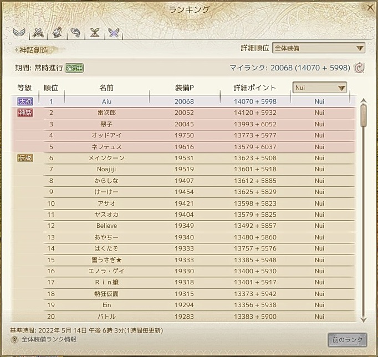Click the 詳細ポイント column header
The height and width of the screenshot is (357, 378).
pos(254,88)
